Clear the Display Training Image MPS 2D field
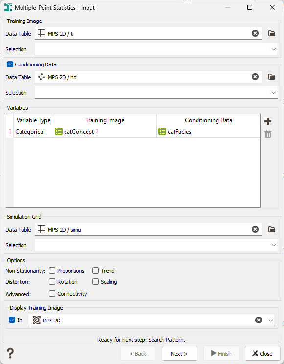The image size is (284, 364). [x=259, y=320]
